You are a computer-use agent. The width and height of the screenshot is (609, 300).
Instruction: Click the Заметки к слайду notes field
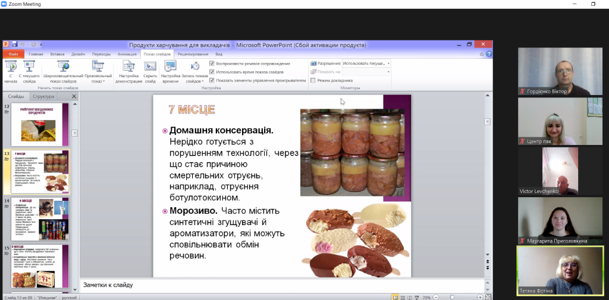click(285, 285)
